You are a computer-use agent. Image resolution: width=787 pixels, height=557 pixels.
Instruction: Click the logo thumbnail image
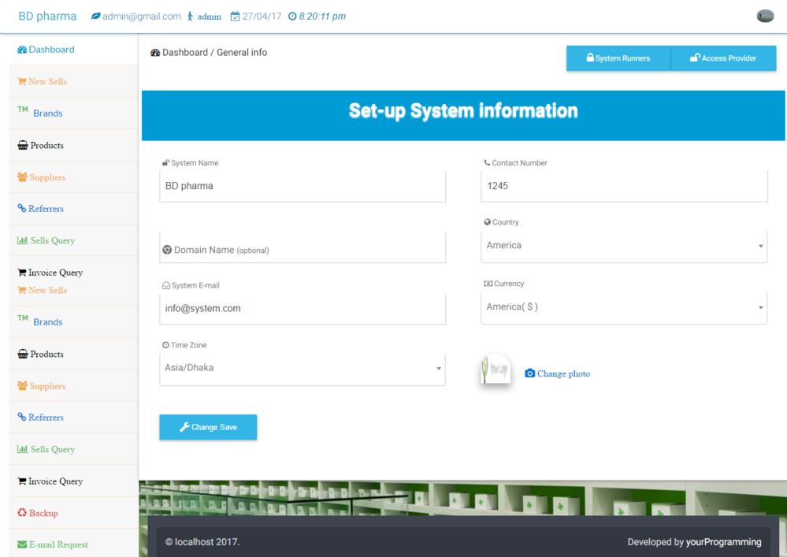pyautogui.click(x=496, y=369)
